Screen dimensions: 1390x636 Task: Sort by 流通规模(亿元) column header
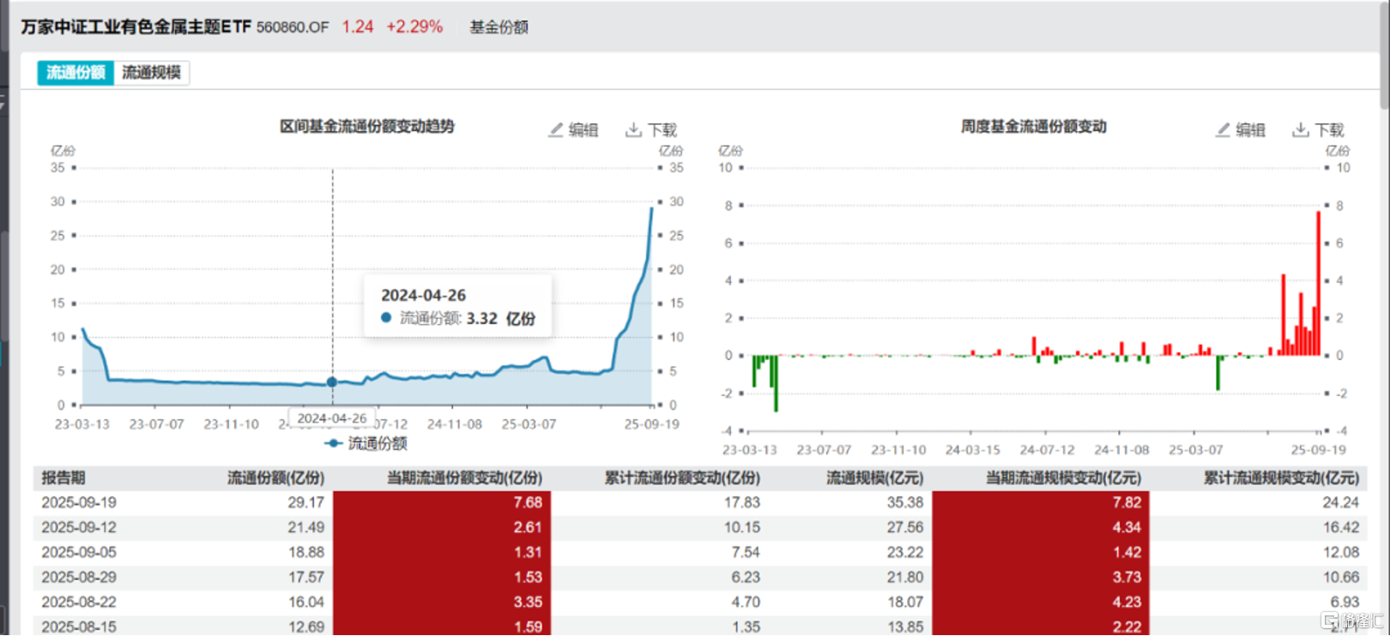click(x=875, y=478)
